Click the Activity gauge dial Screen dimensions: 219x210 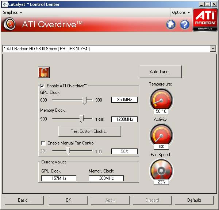pyautogui.click(x=161, y=135)
